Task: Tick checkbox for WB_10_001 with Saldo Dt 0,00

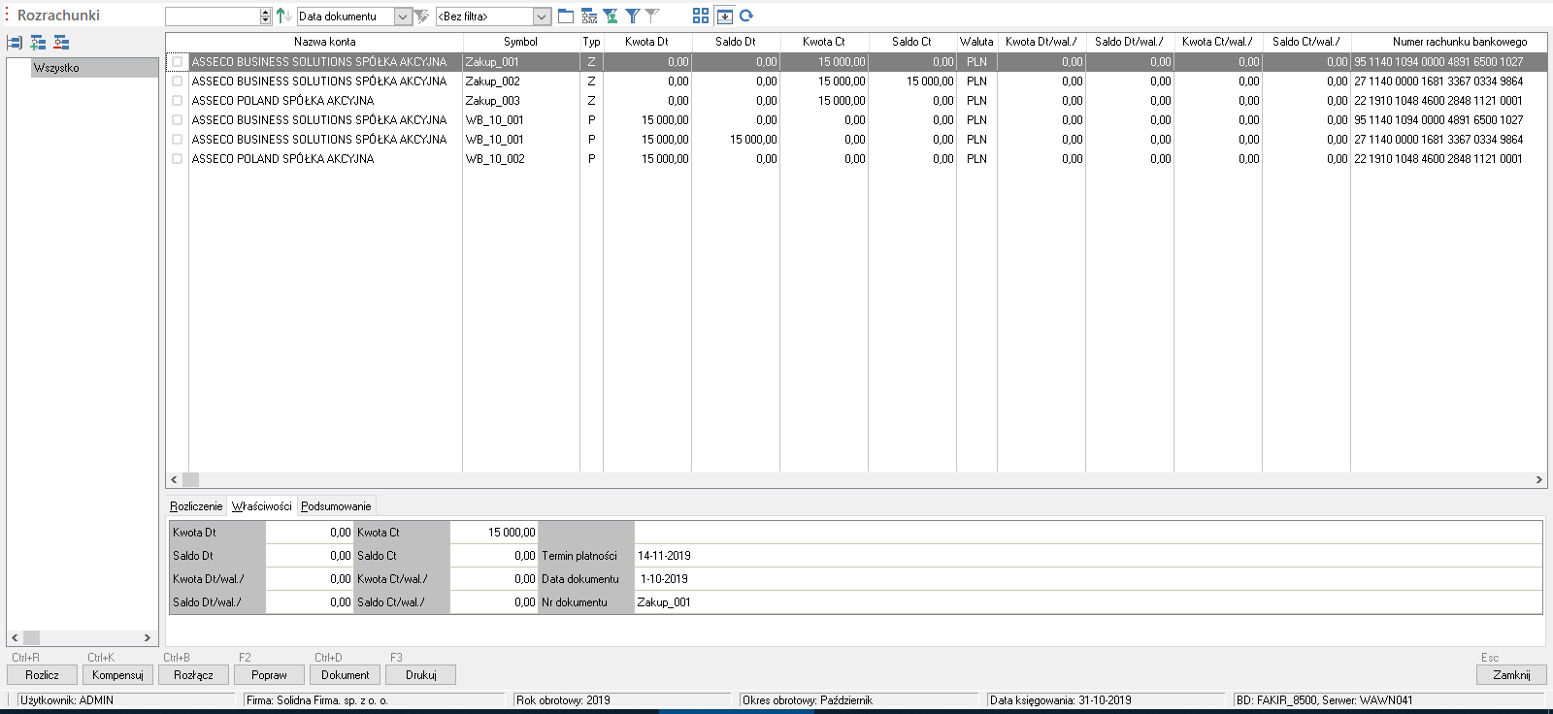Action: tap(178, 119)
